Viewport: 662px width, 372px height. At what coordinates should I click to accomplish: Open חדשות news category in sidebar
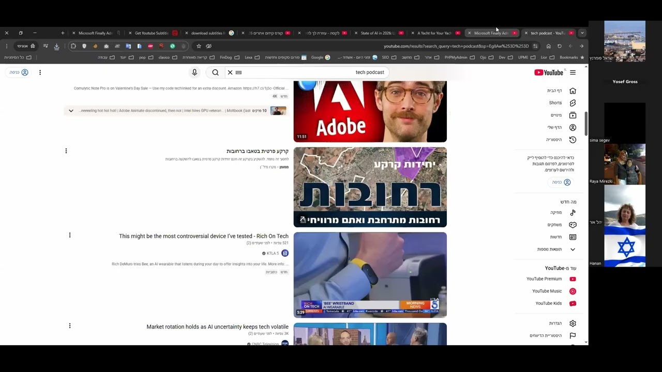[x=562, y=237]
